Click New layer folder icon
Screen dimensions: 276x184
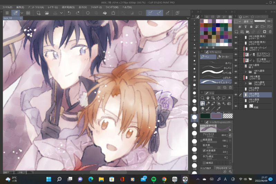[x=248, y=32]
